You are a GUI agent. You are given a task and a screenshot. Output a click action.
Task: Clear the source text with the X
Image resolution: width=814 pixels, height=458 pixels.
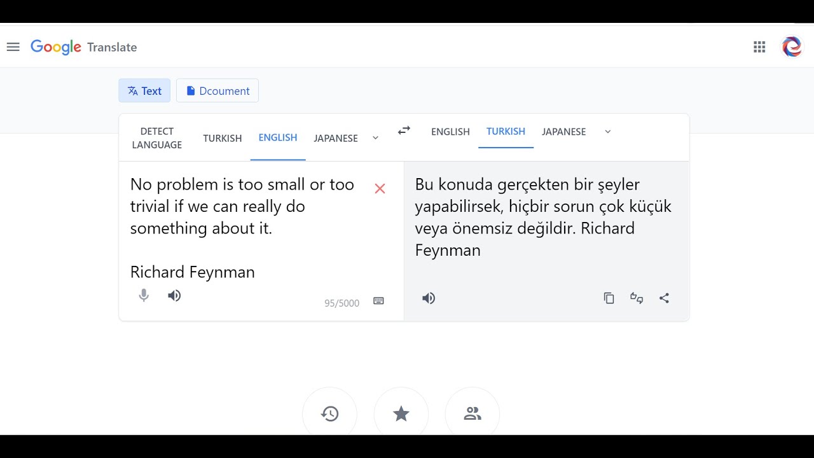pyautogui.click(x=380, y=189)
